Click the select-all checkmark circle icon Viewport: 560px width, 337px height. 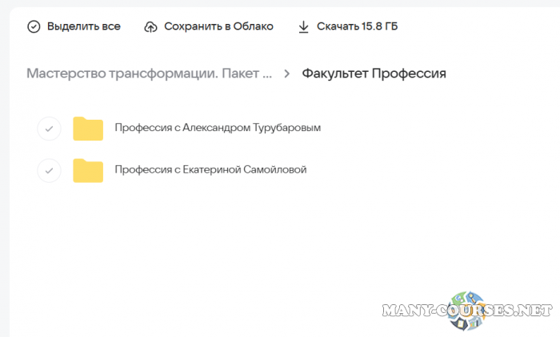tap(34, 27)
